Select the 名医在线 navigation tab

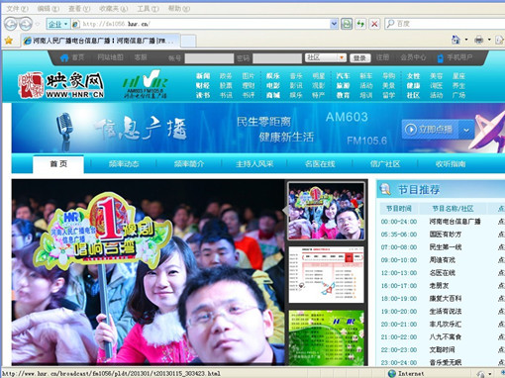point(320,164)
